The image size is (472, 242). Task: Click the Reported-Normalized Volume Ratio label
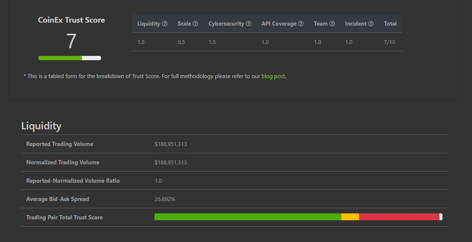[x=73, y=181]
